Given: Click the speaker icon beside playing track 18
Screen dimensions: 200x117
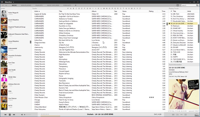Looking at the screenshot, I should 169,23.
